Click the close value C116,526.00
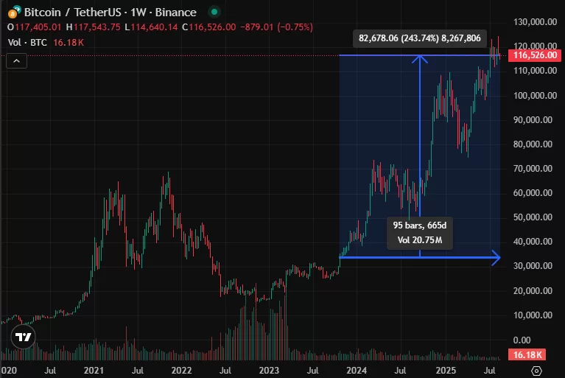The image size is (565, 378). pyautogui.click(x=209, y=27)
